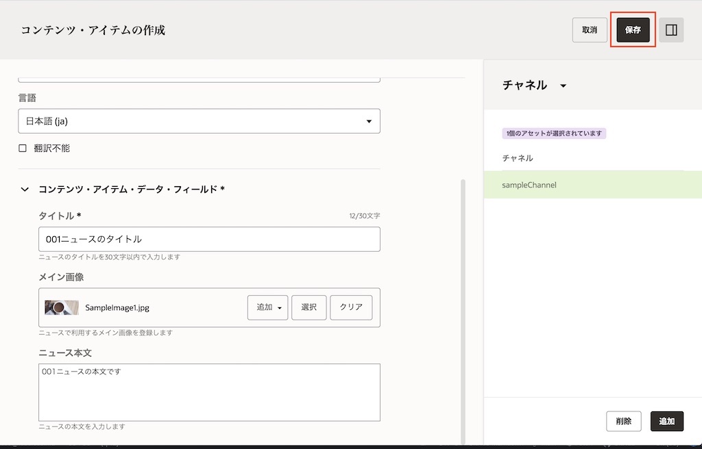Image resolution: width=702 pixels, height=449 pixels.
Task: Open the 言語 language dropdown
Action: click(370, 120)
